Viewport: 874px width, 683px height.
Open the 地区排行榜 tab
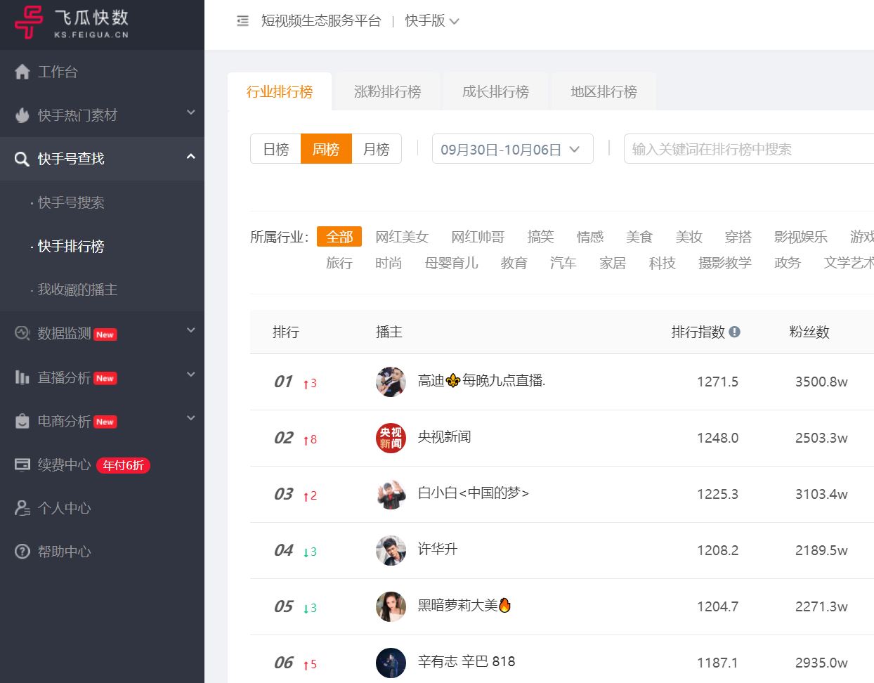[x=603, y=90]
